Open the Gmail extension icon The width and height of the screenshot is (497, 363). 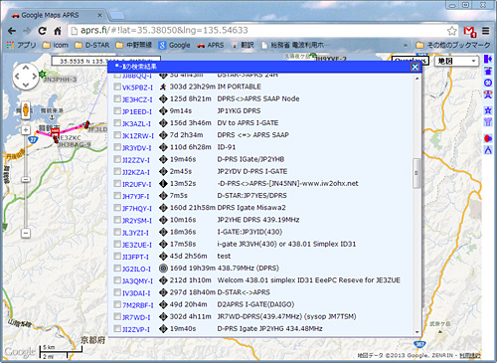click(x=470, y=31)
